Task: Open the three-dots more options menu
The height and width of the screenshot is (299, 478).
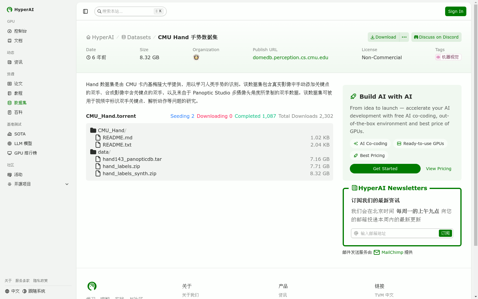Action: coord(404,37)
